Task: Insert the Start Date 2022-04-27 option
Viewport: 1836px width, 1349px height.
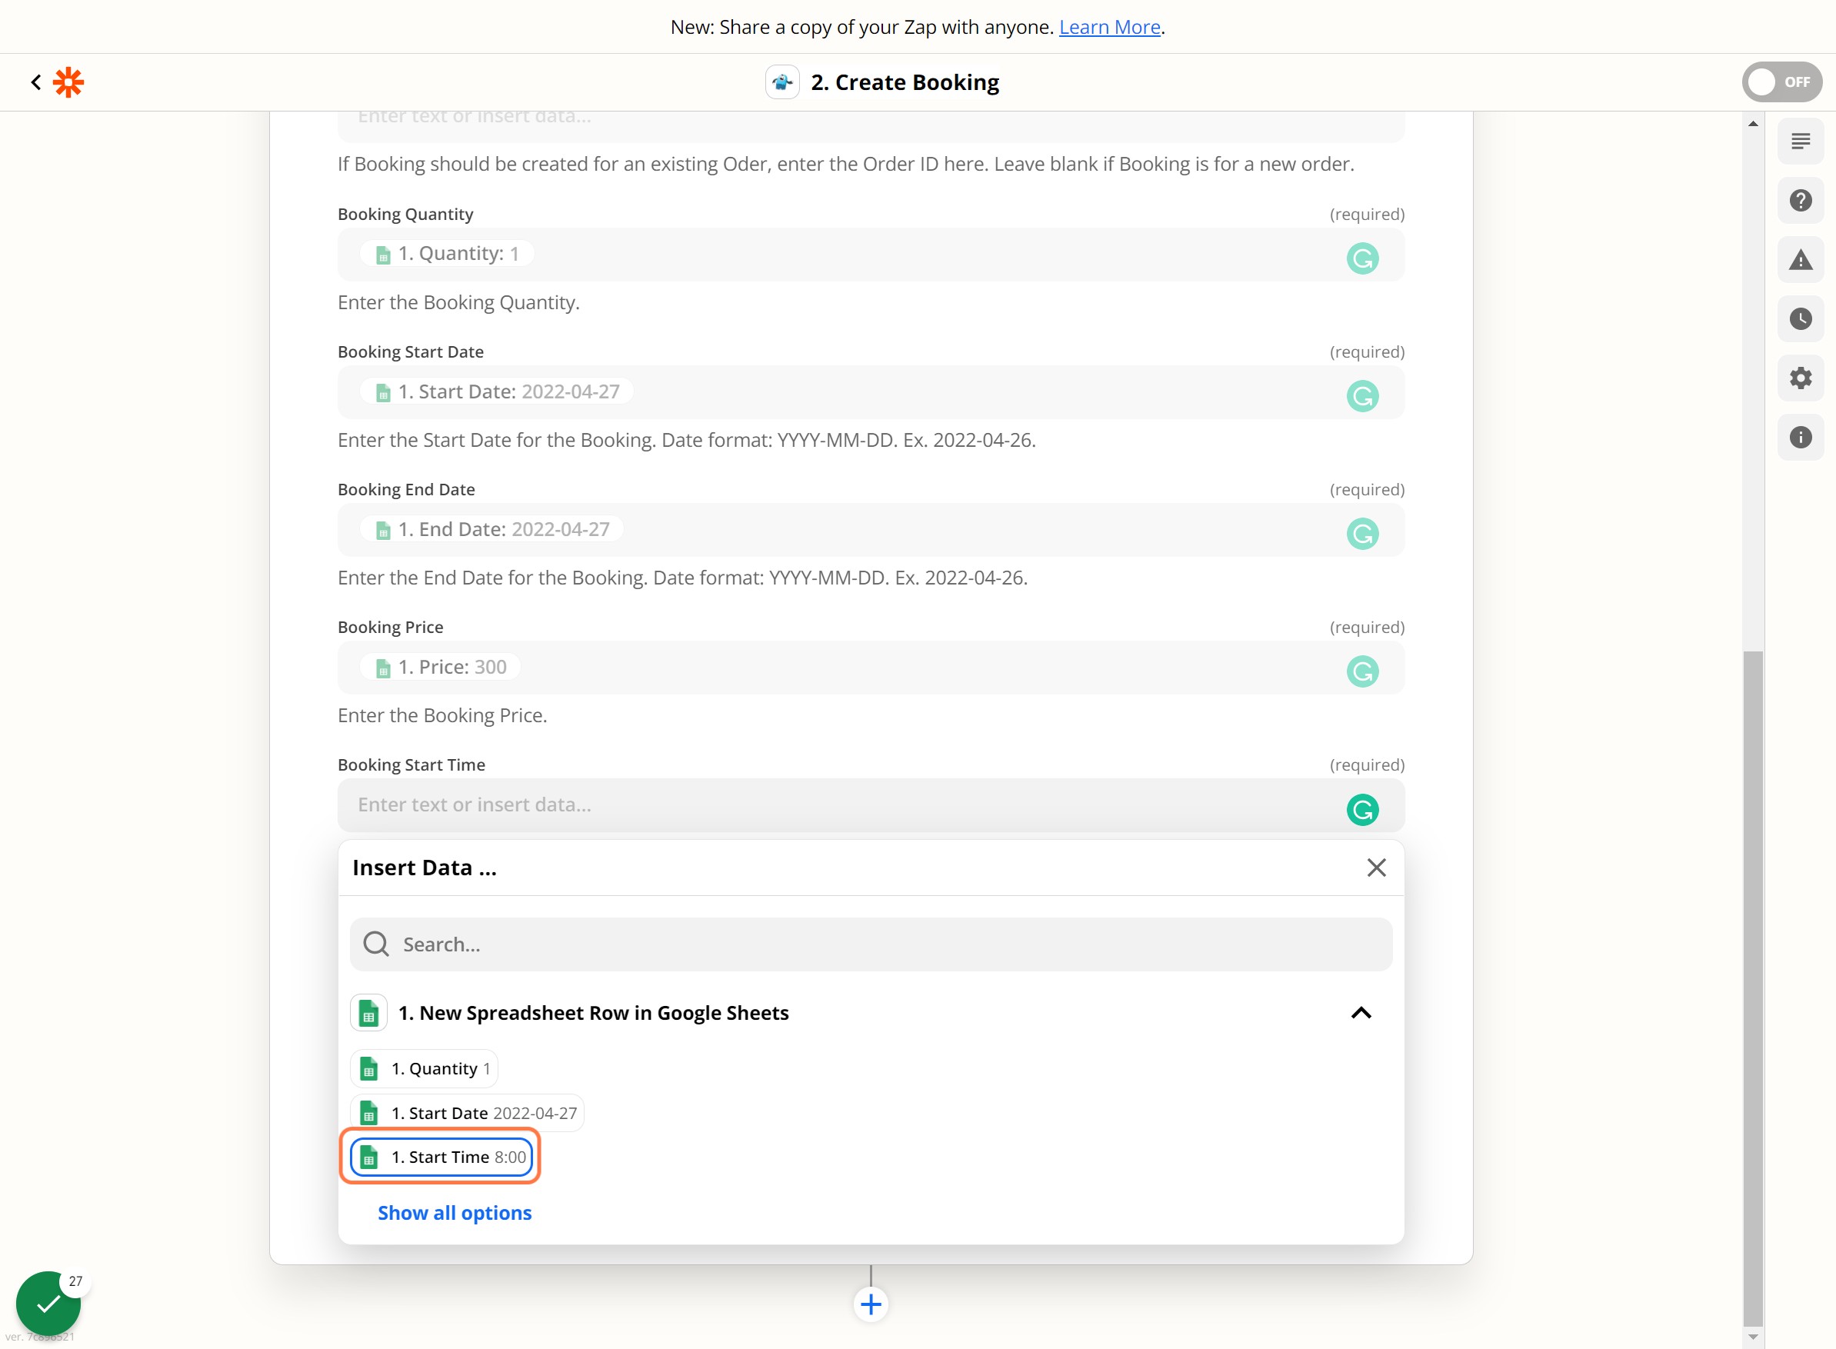Action: point(467,1112)
